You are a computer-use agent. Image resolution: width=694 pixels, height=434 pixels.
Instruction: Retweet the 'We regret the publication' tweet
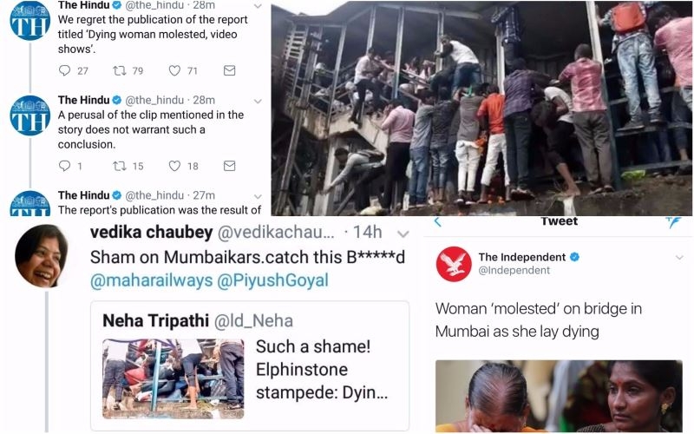click(x=120, y=71)
